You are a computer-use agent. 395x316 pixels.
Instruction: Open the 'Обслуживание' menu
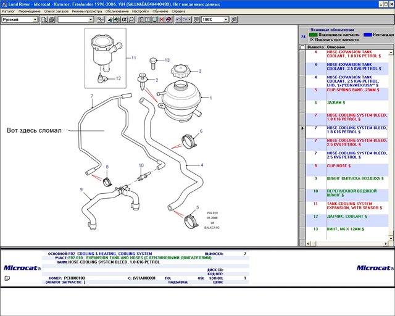tap(117, 11)
